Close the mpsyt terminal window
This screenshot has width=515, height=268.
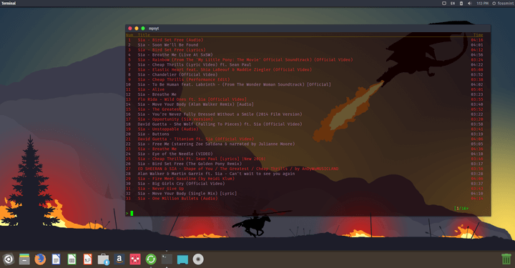click(130, 29)
